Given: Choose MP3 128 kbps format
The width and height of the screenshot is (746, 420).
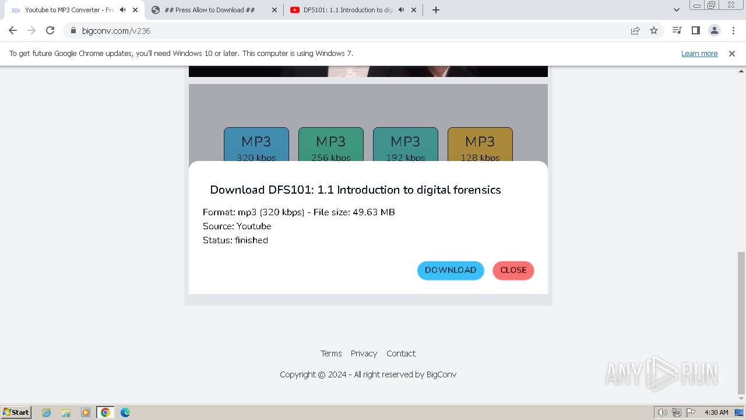Looking at the screenshot, I should click(480, 145).
